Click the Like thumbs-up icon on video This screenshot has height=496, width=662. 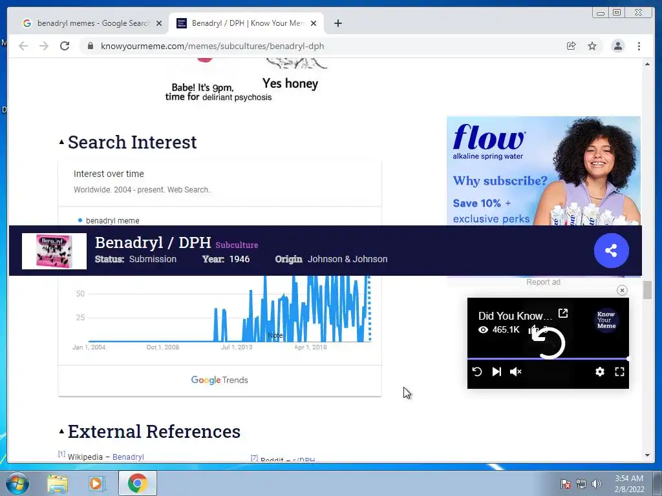[533, 329]
